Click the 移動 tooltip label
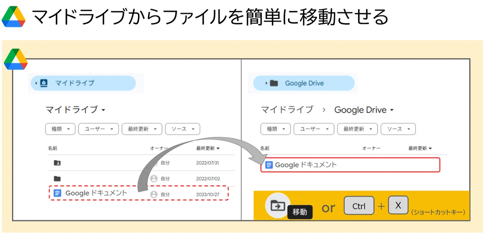This screenshot has width=483, height=252. point(300,212)
